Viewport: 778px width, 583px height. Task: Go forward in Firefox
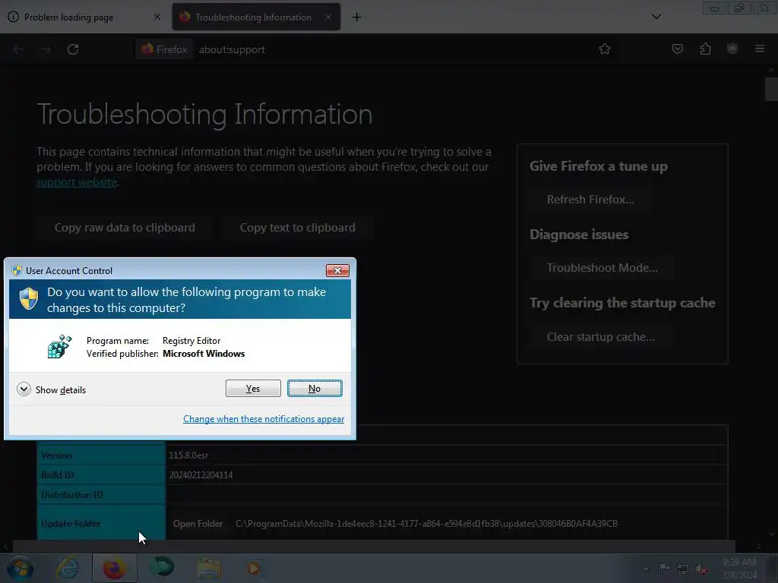click(x=46, y=49)
